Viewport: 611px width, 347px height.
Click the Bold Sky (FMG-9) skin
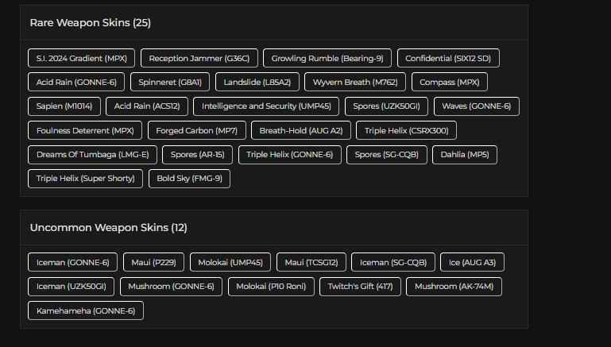point(189,178)
